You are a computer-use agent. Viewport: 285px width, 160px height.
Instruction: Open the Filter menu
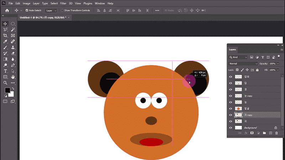[x=63, y=4]
